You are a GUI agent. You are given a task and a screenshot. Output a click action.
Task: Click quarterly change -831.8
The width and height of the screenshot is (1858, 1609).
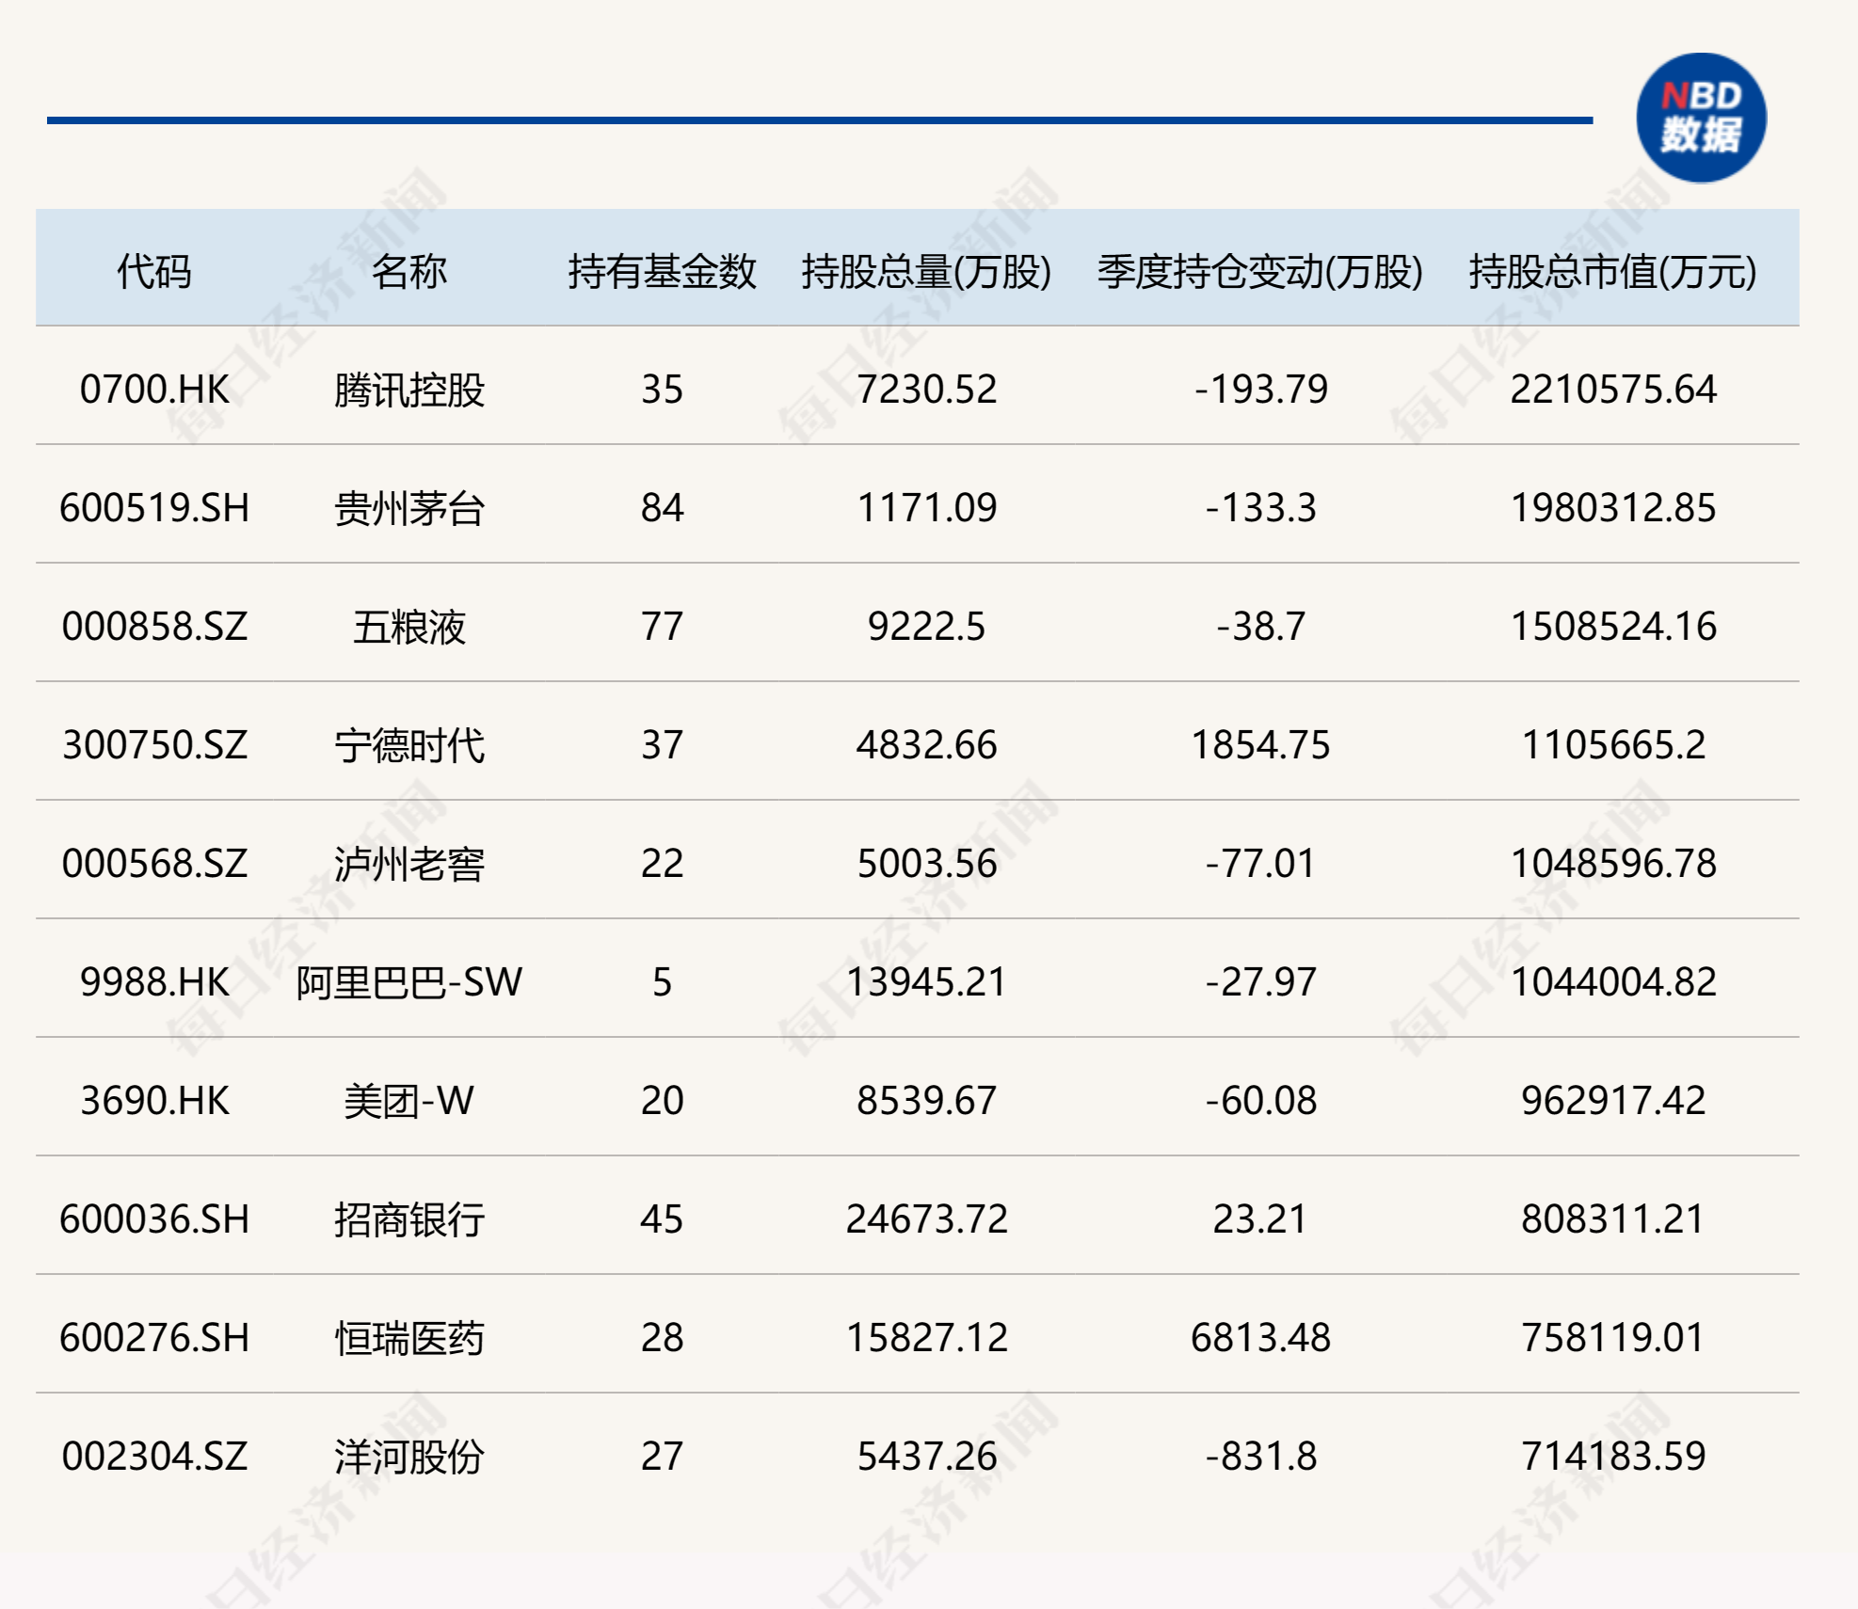(x=1260, y=1457)
